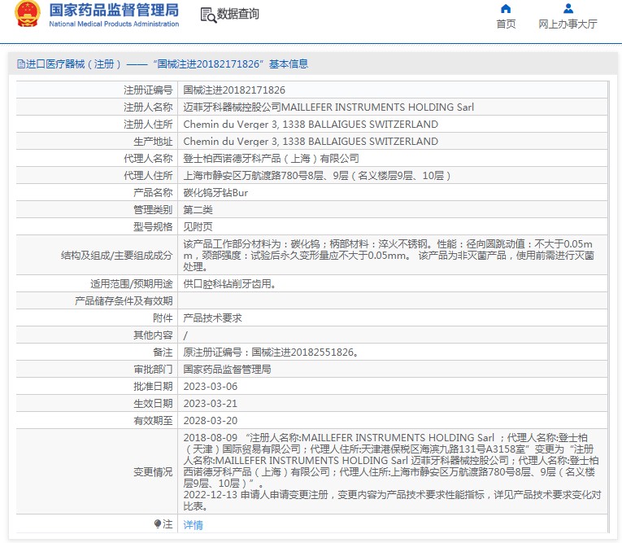Click the registration number 国械注进20182171826 value

[234, 90]
